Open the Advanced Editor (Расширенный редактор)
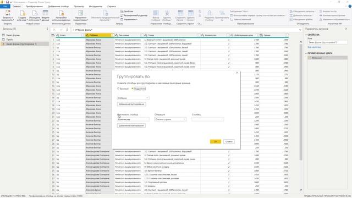 pos(134,15)
